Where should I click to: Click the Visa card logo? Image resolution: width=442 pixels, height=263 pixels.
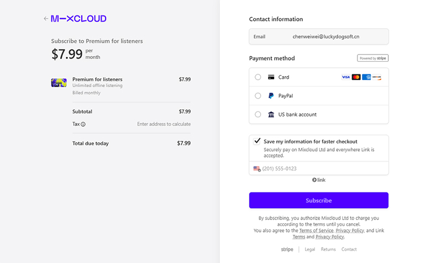346,77
